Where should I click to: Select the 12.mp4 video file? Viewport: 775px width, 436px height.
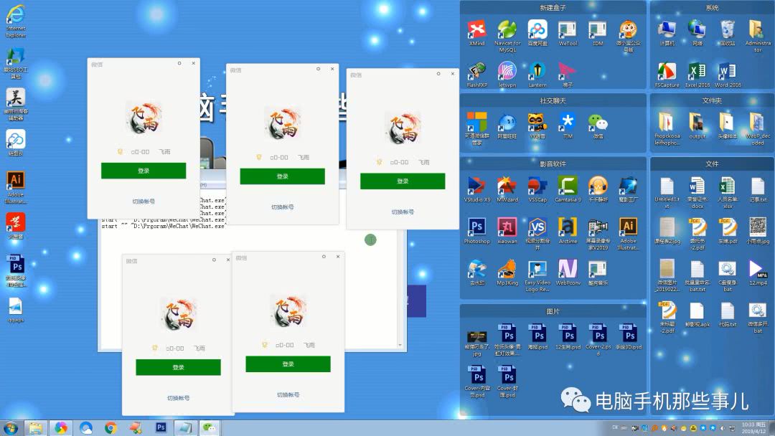tap(757, 270)
